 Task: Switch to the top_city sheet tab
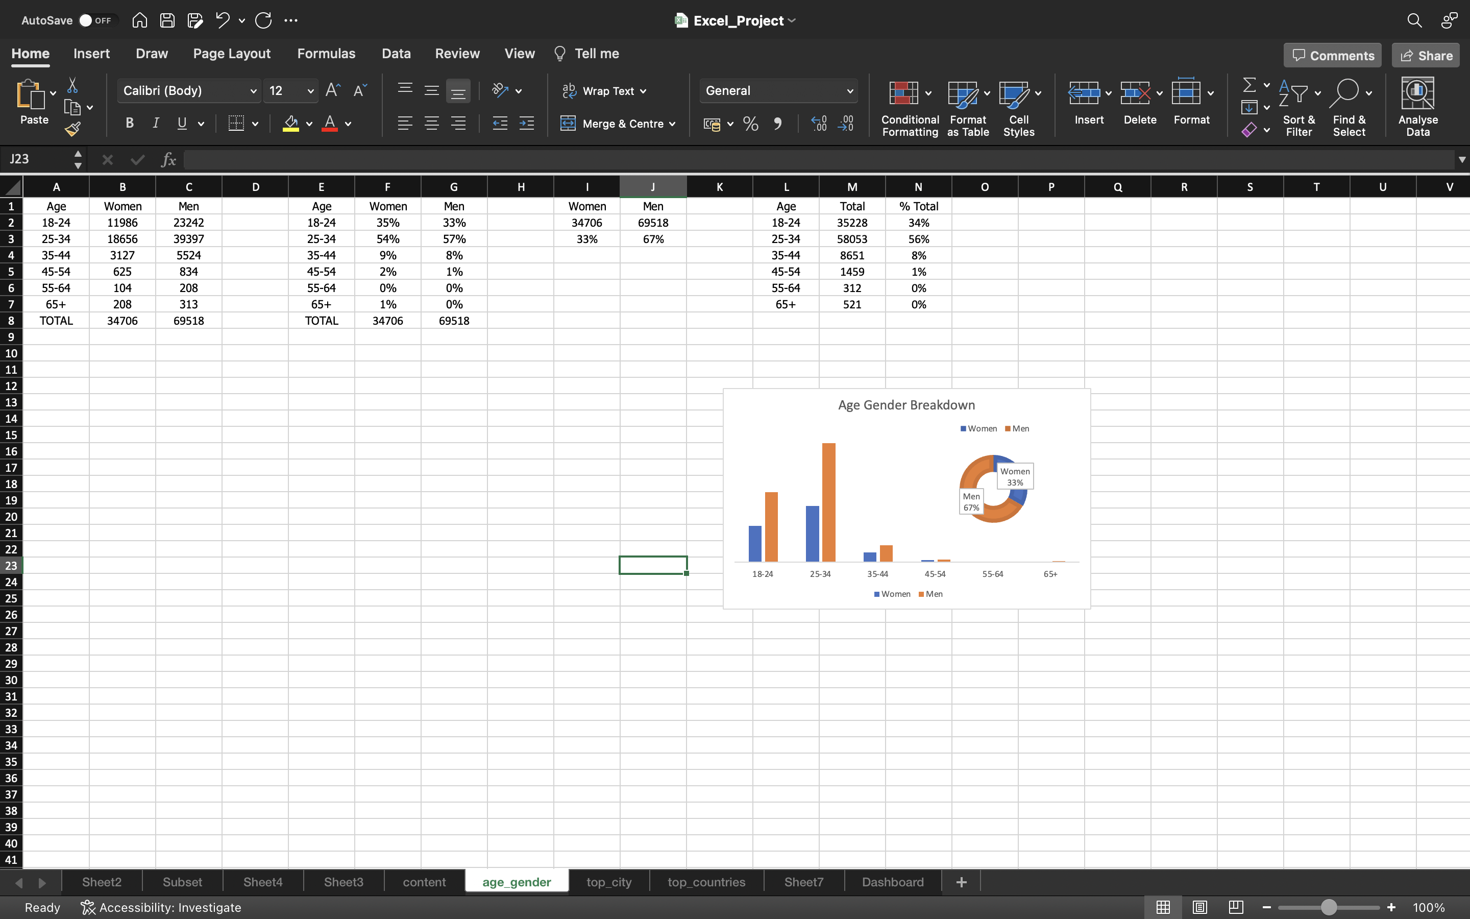(608, 882)
